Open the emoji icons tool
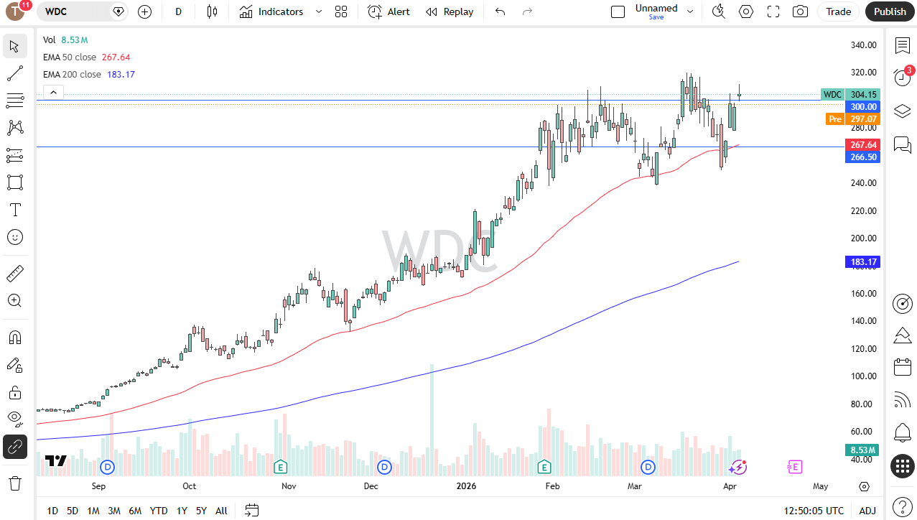Screen dimensions: 917x520 click(x=15, y=237)
